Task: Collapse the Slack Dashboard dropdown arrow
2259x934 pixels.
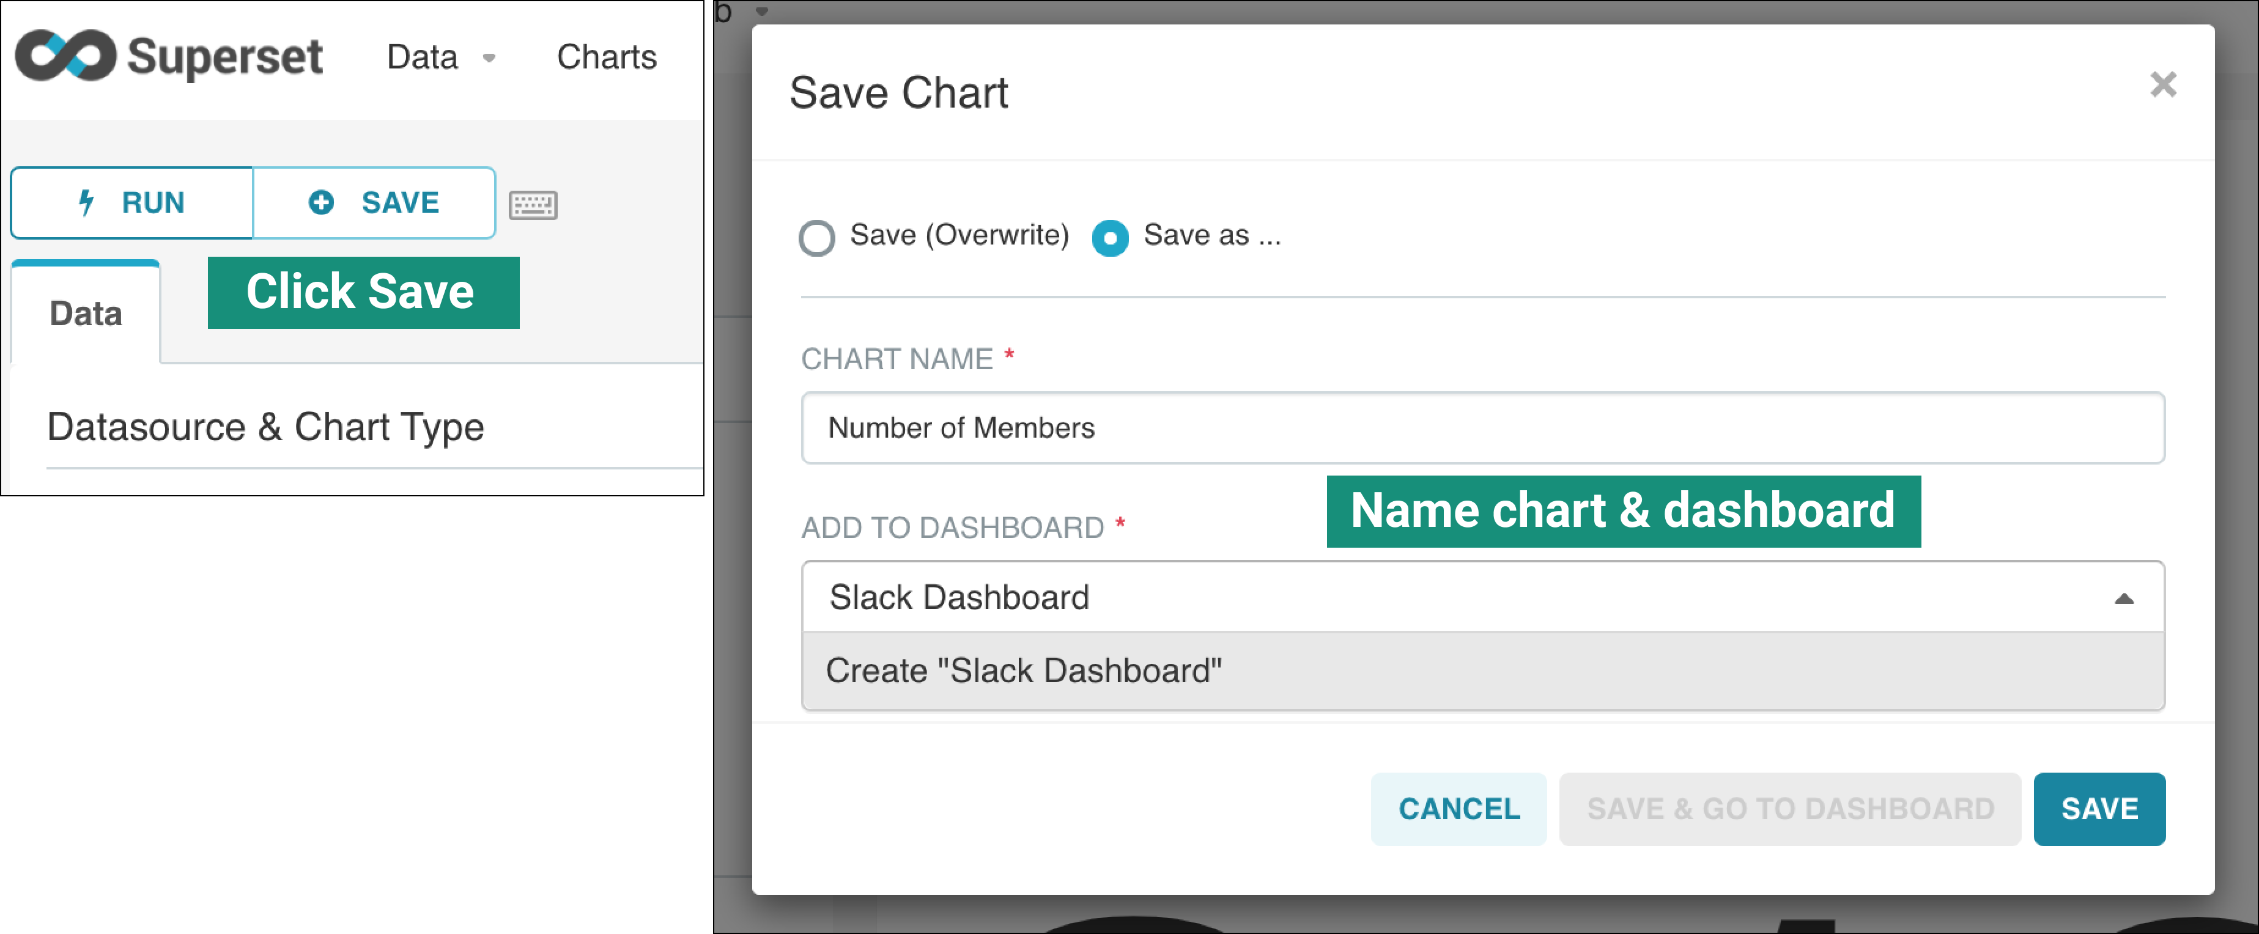Action: [2123, 598]
